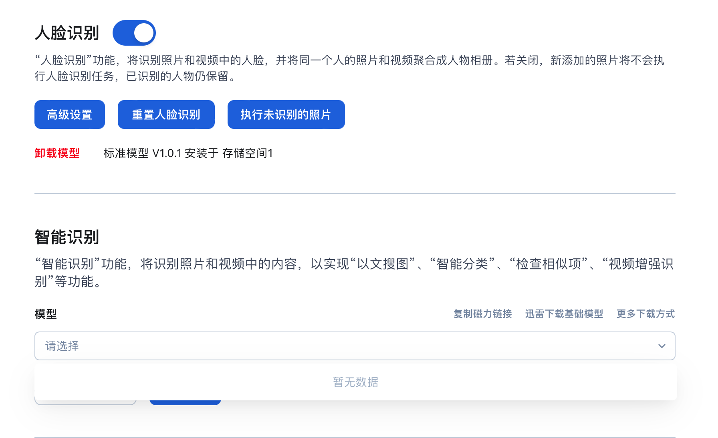Select the 暂无数据 empty list entry
The image size is (718, 438).
pyautogui.click(x=355, y=382)
